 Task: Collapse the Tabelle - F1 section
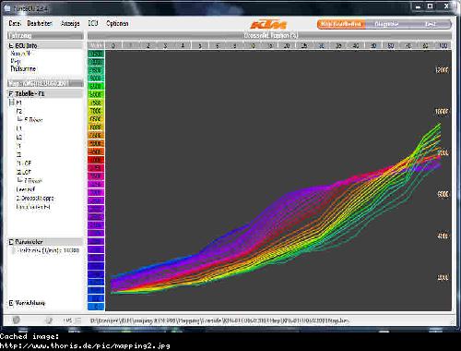coord(11,93)
